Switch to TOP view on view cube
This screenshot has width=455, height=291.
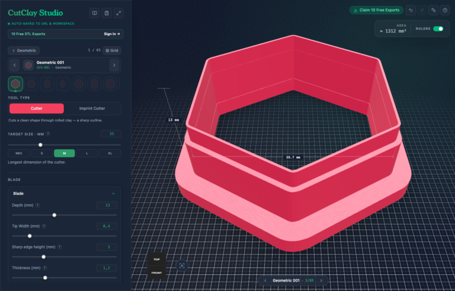click(x=156, y=260)
